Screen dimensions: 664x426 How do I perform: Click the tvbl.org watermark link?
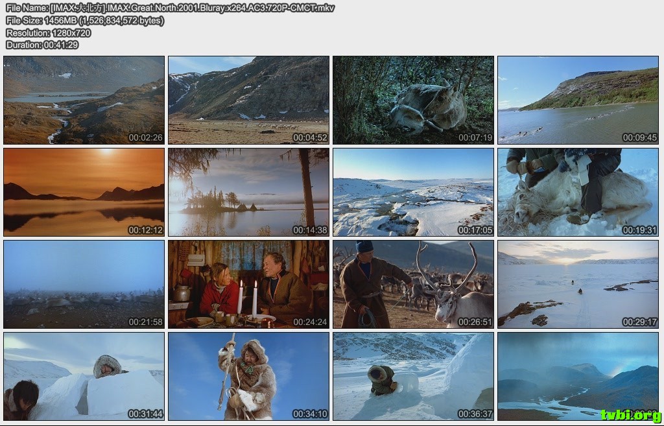point(630,415)
